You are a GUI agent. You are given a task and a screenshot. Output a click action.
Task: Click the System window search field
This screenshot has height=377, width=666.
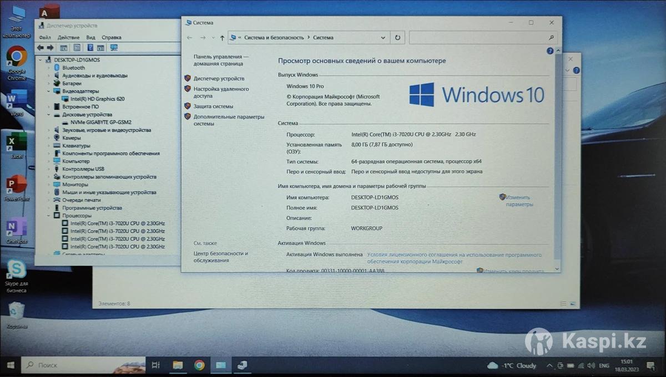[483, 38]
